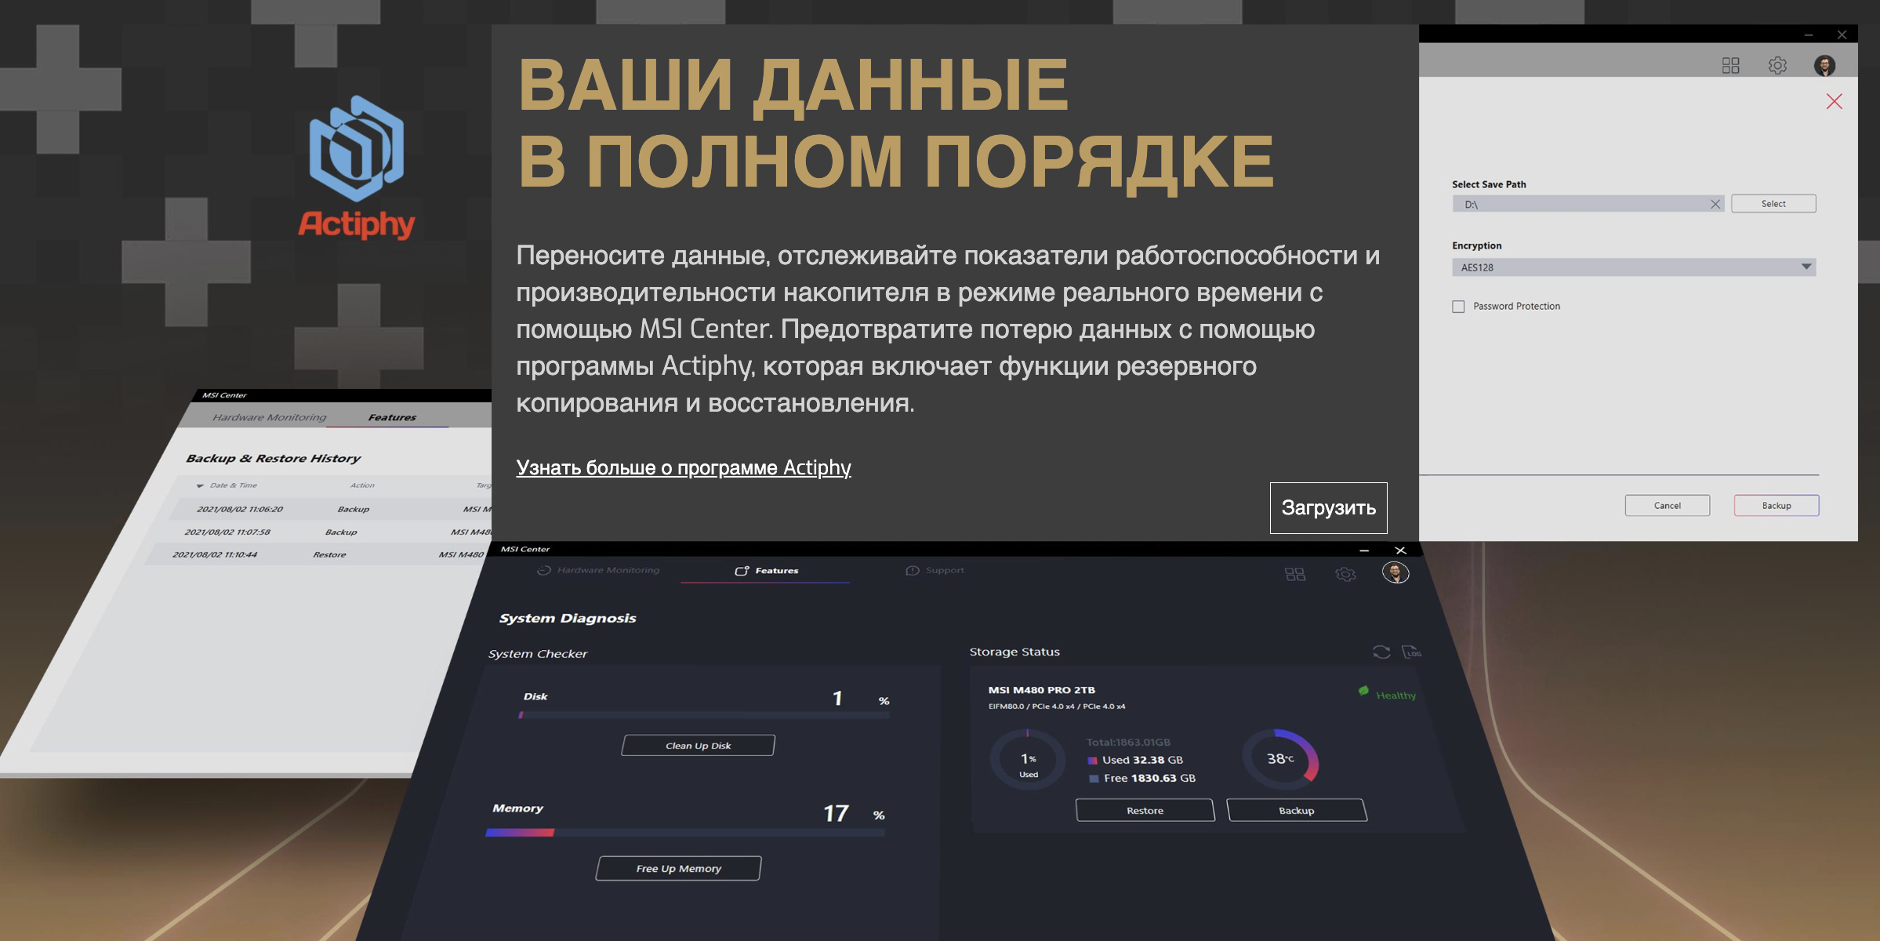Open the settings gear in the backup dialog
This screenshot has width=1880, height=941.
(x=1777, y=66)
